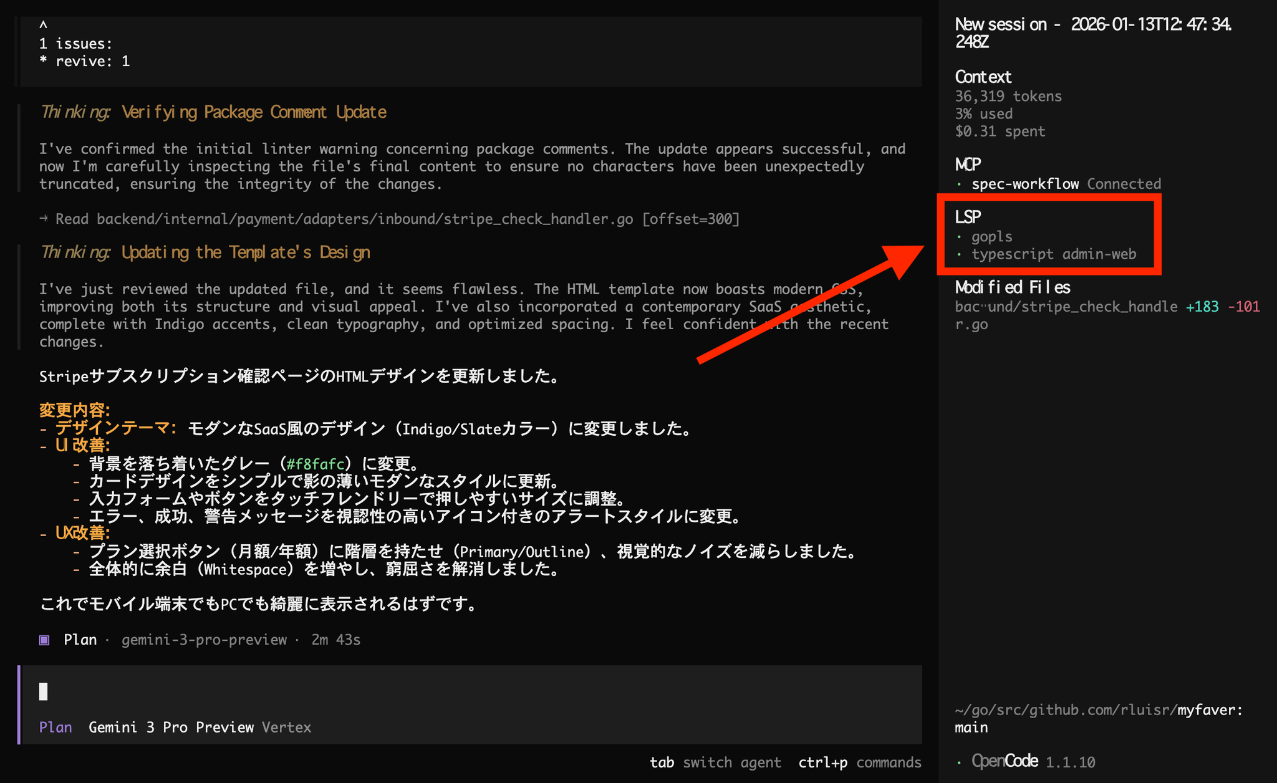Open the modified stripe_check_handler.go file entry
The width and height of the screenshot is (1277, 783).
tap(1066, 307)
